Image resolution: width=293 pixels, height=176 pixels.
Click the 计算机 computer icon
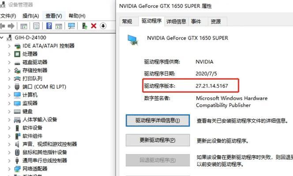(x=17, y=95)
